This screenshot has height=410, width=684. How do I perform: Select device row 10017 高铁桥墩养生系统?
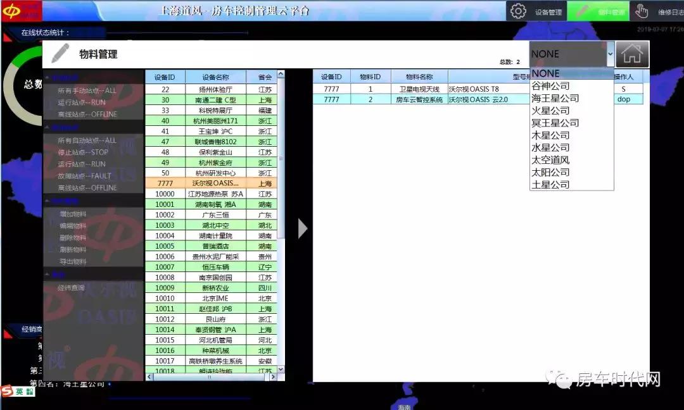coord(211,361)
